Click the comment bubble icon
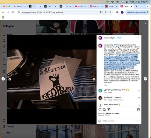 coord(104,109)
